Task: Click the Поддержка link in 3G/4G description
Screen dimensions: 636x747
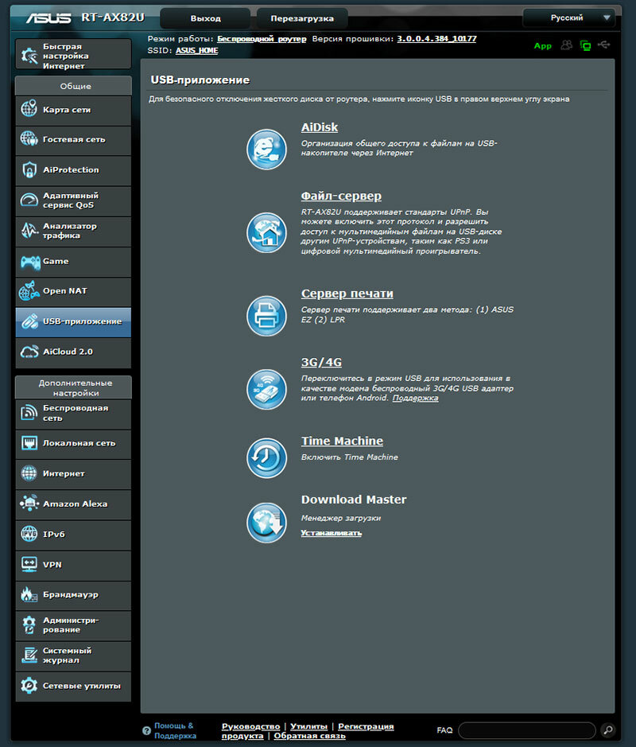Action: point(415,398)
